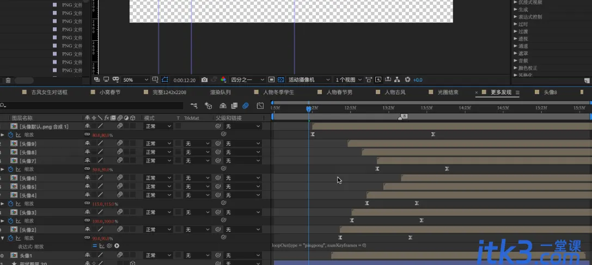Expand the 缩放 property under 头像4

click(x=3, y=204)
